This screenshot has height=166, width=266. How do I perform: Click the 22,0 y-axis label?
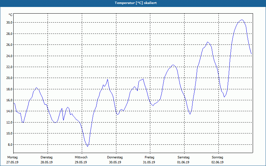9,67
